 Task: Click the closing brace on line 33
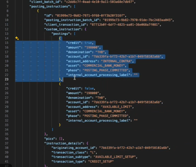pyautogui.click(x=60, y=125)
